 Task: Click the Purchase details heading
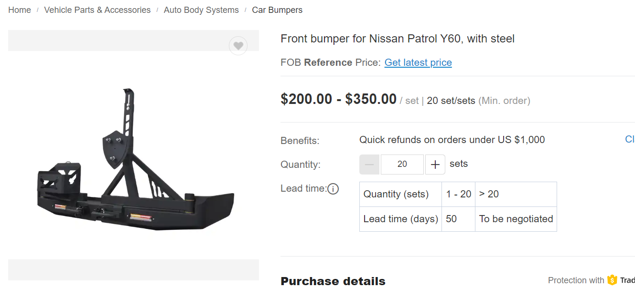click(x=333, y=281)
